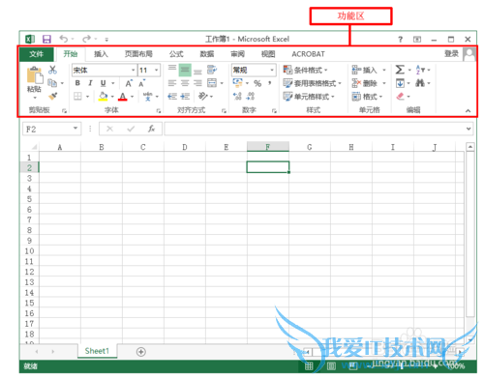Open 格式 format cells button
The width and height of the screenshot is (484, 379).
(x=367, y=97)
